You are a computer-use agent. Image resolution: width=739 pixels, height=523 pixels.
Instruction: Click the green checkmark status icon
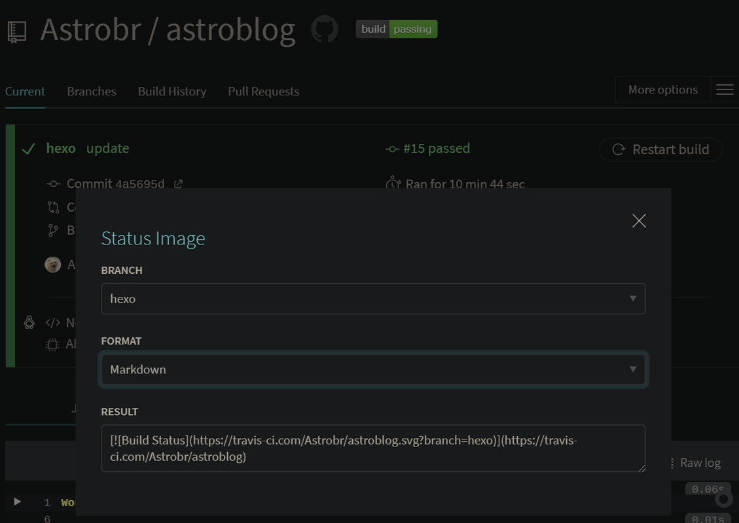28,149
